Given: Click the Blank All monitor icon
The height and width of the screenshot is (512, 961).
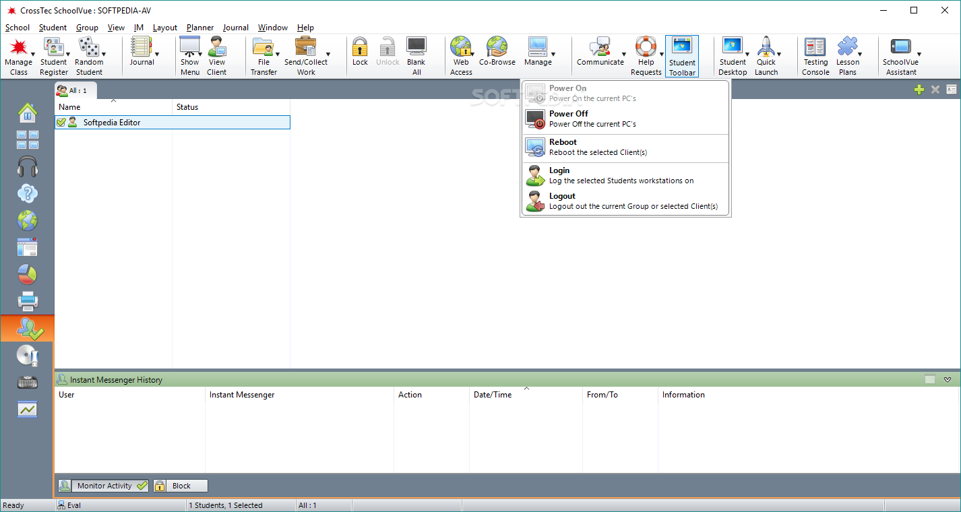Looking at the screenshot, I should (x=416, y=47).
